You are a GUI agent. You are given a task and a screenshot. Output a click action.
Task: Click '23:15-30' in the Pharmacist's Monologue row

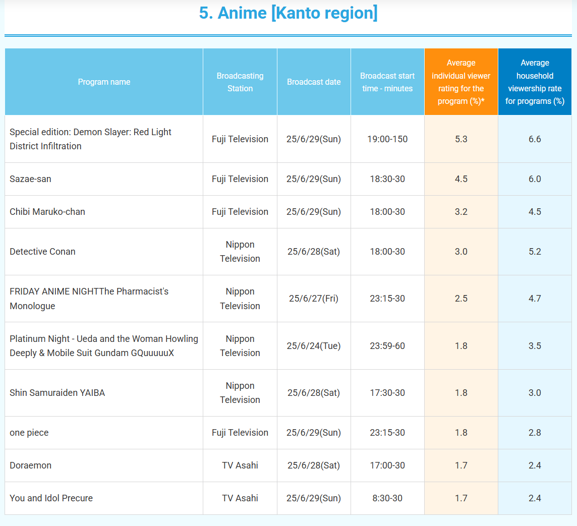tap(387, 299)
